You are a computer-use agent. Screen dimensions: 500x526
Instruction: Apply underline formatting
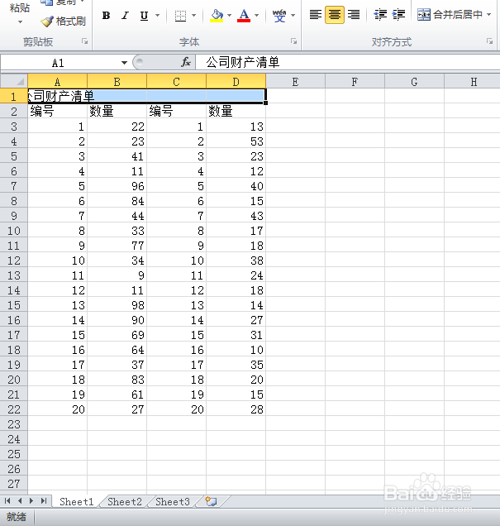coord(144,16)
